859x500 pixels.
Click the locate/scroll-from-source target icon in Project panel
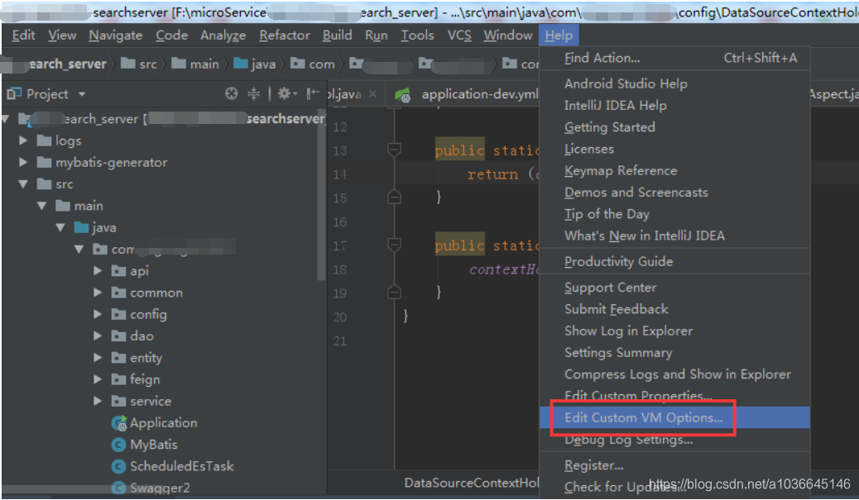point(231,93)
